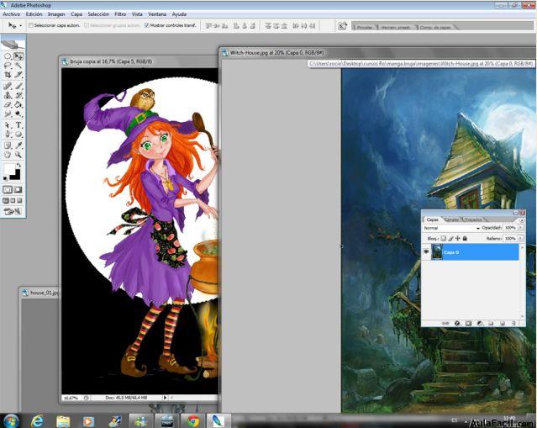Select the Pen tool
The width and height of the screenshot is (537, 428).
8,134
